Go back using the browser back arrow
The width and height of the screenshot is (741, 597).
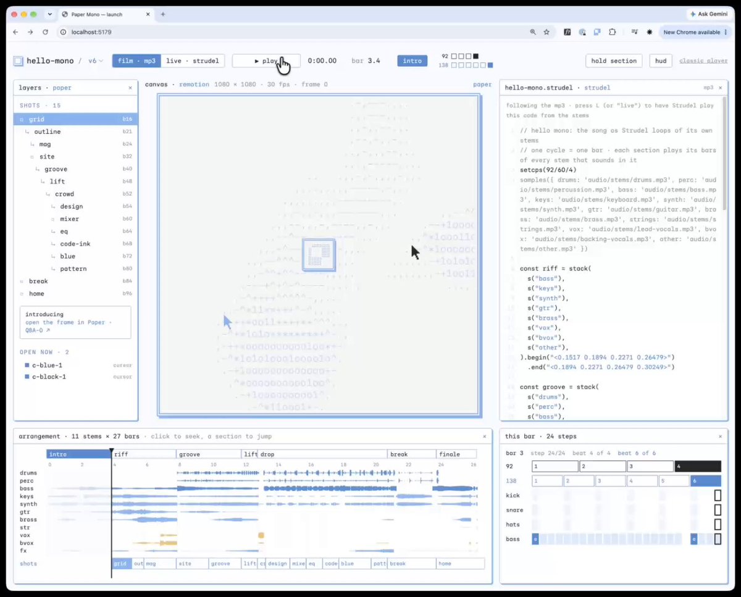click(x=15, y=32)
